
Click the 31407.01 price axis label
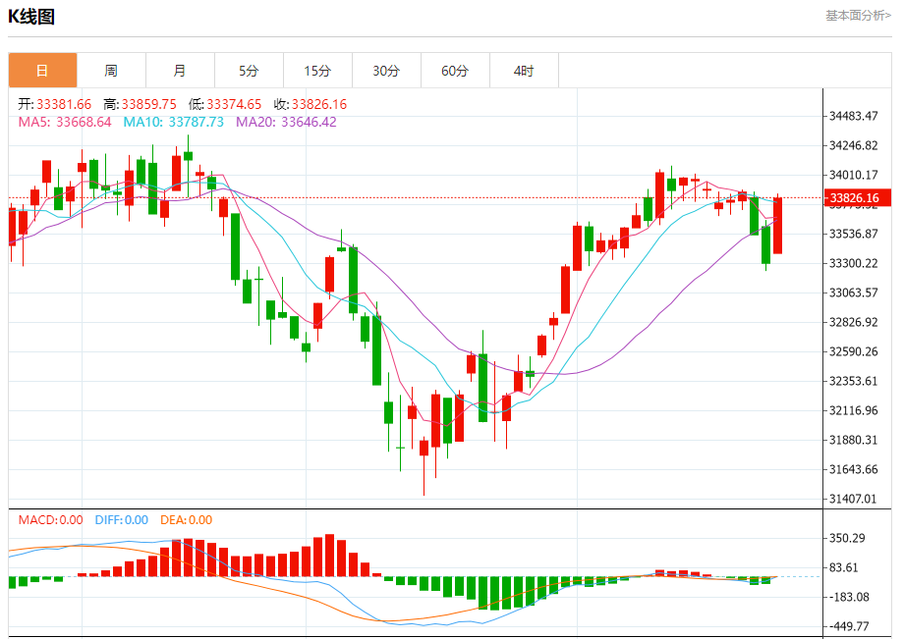click(853, 499)
